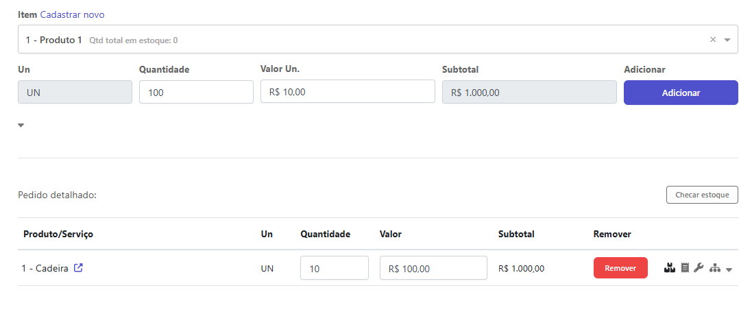Click the stock boxes icon for Cadeira
The width and height of the screenshot is (752, 312).
click(670, 268)
